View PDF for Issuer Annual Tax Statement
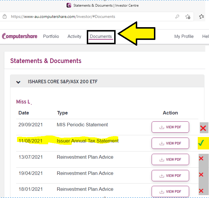 170,143
